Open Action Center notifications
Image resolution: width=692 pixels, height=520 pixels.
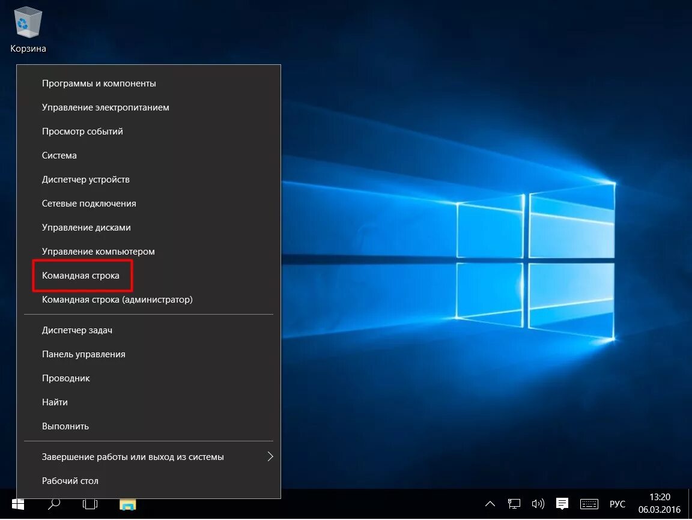(561, 504)
